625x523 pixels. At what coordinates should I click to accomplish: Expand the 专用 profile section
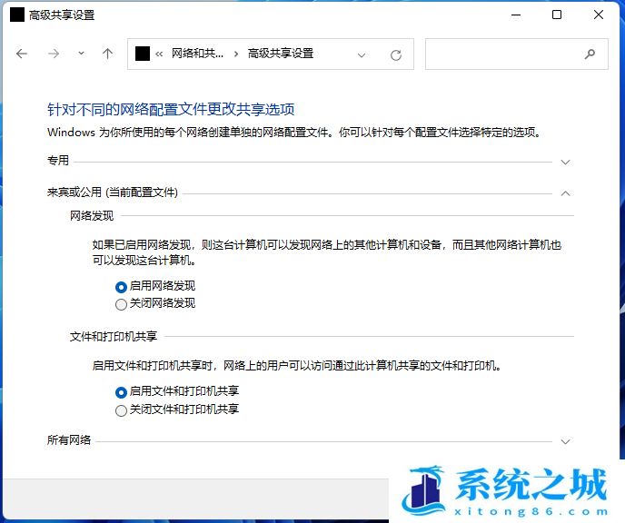[565, 162]
